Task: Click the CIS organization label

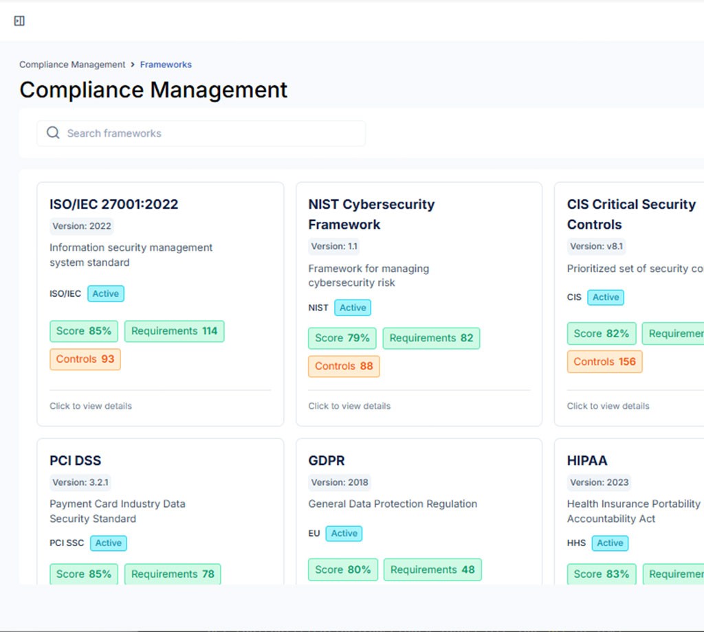Action: pos(574,297)
